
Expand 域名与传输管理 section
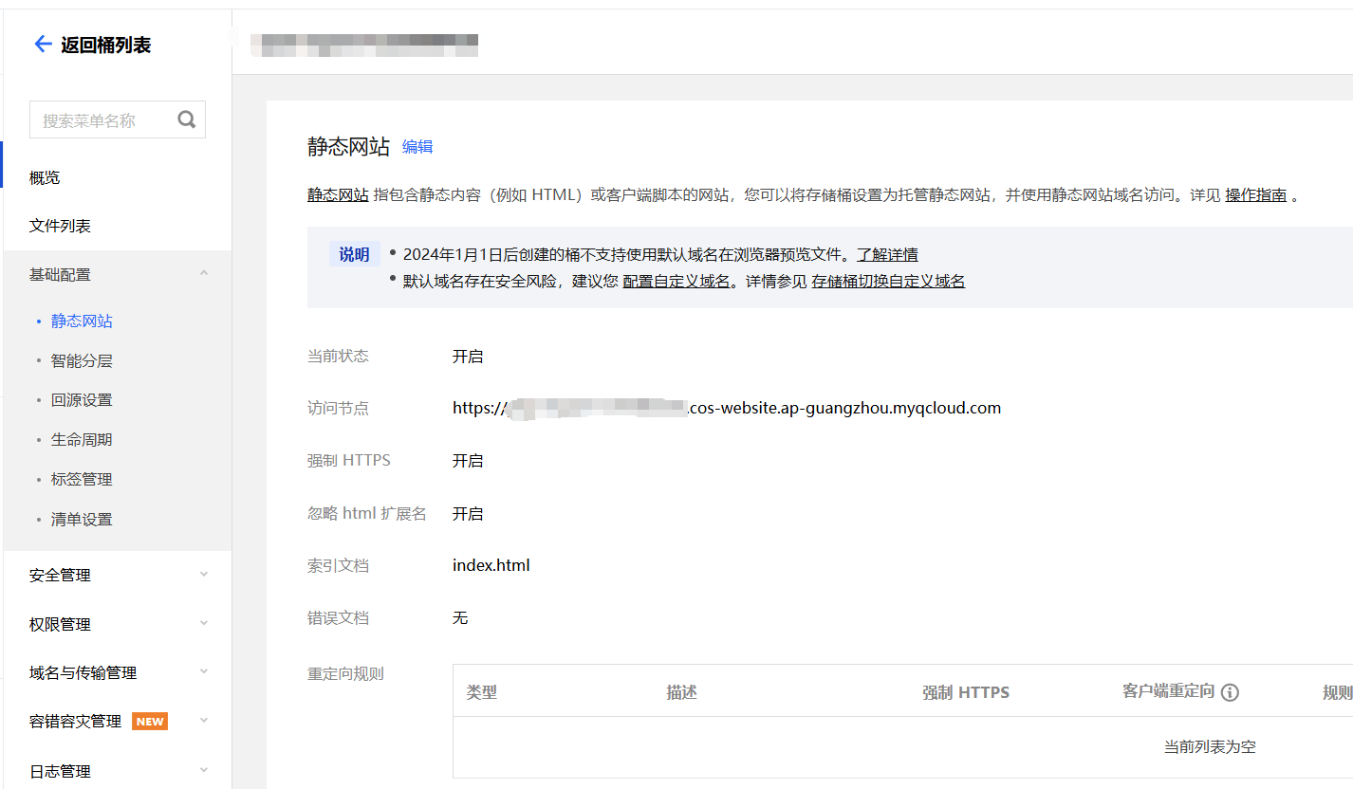pos(203,672)
